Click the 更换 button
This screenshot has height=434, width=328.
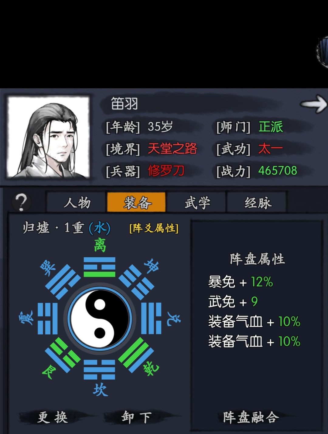click(53, 417)
